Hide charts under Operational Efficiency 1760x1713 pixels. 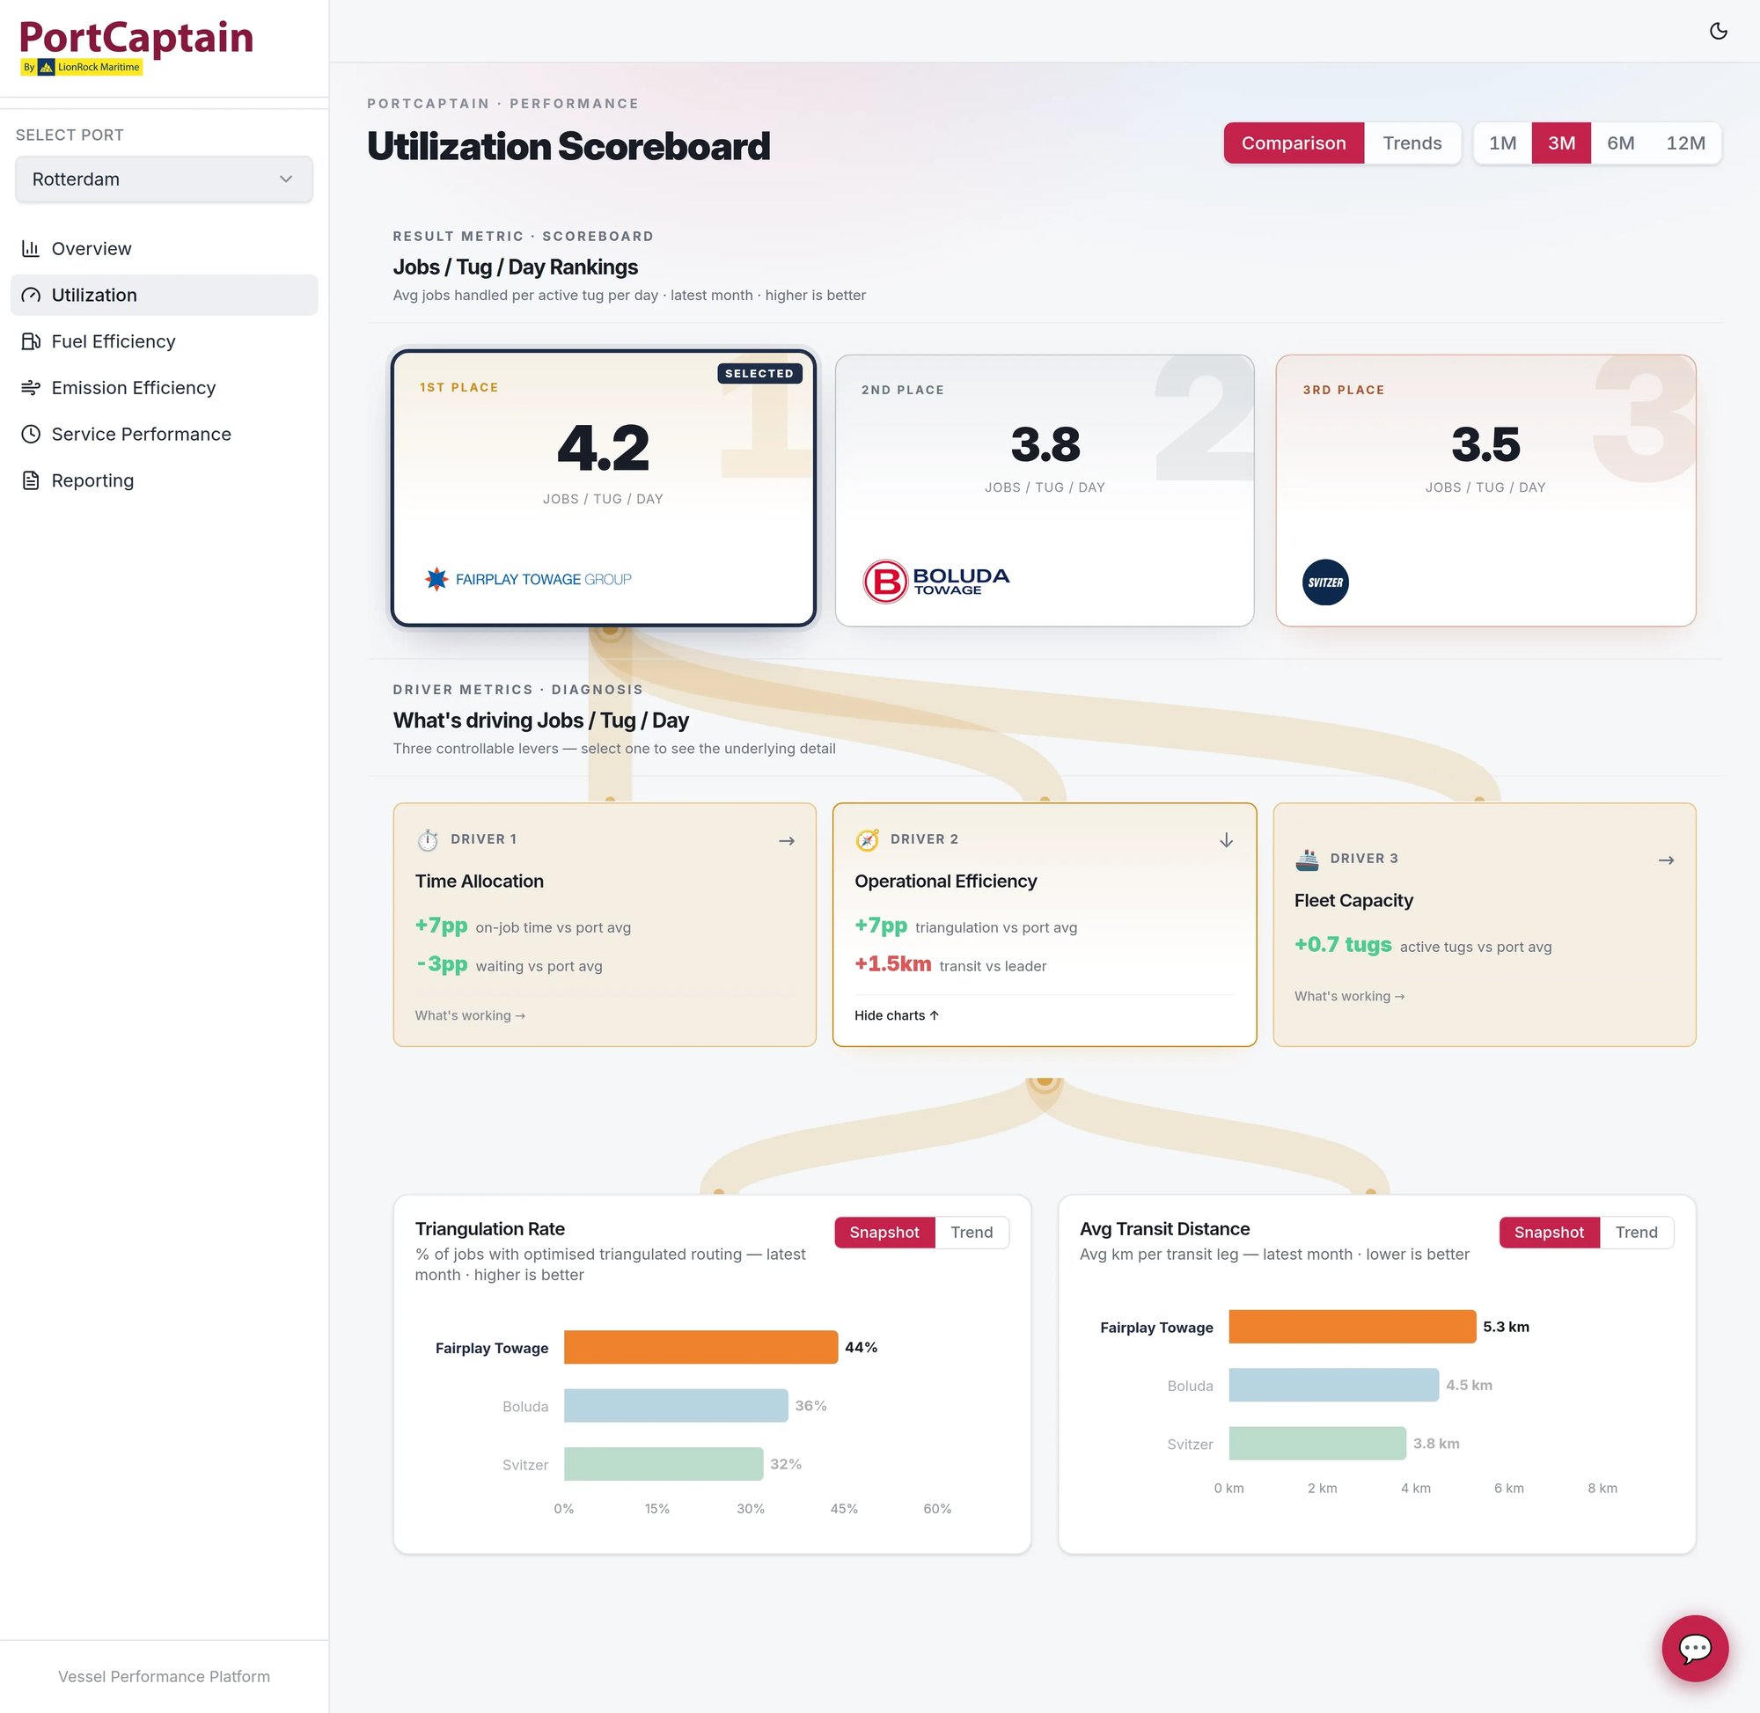896,1014
